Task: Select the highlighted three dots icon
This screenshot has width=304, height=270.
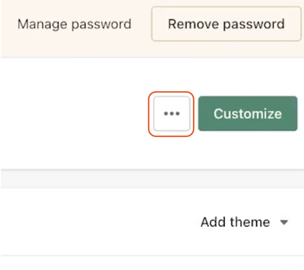Action: tap(172, 114)
